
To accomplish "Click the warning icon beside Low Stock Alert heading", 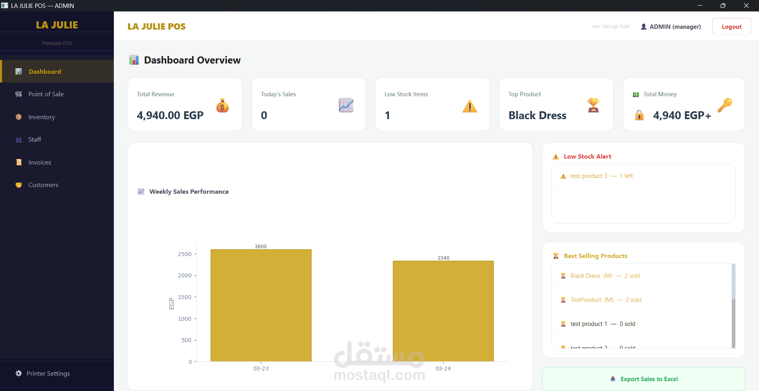I will (556, 157).
